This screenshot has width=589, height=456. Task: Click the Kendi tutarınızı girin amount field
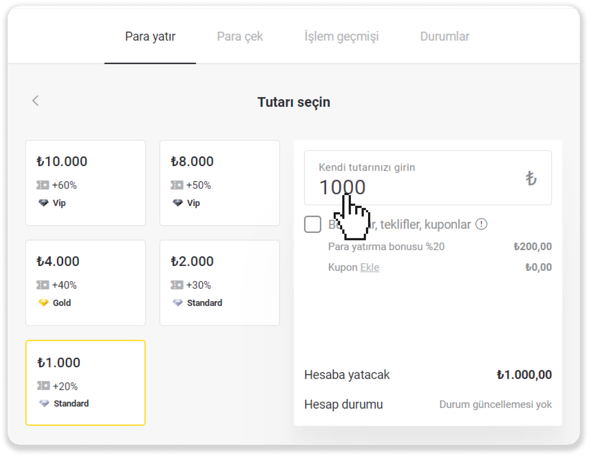tap(428, 178)
